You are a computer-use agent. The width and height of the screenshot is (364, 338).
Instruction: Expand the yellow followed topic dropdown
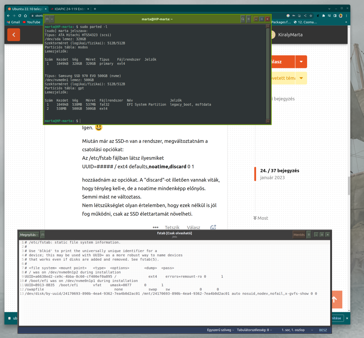coord(301,78)
